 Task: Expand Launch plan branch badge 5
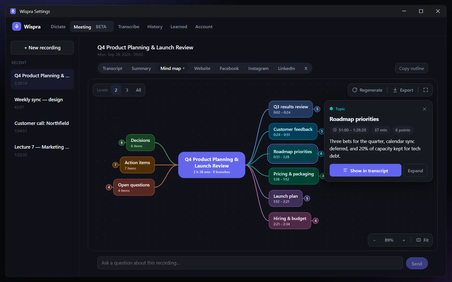tap(307, 198)
